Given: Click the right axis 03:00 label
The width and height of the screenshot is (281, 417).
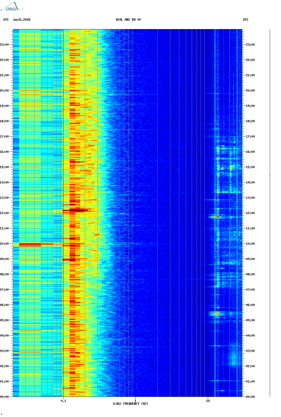Looking at the screenshot, I should (x=250, y=351).
